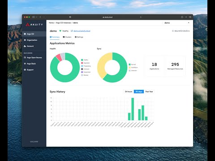Image resolution: width=215 pixels, height=161 pixels.
Task: Click the Akuity logo in the sidebar
Action: (x=34, y=25)
